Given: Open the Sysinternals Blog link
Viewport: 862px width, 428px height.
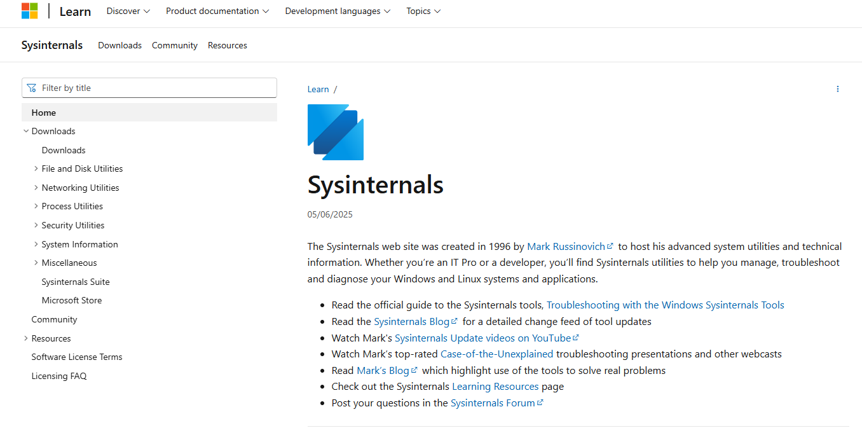Looking at the screenshot, I should [x=416, y=321].
